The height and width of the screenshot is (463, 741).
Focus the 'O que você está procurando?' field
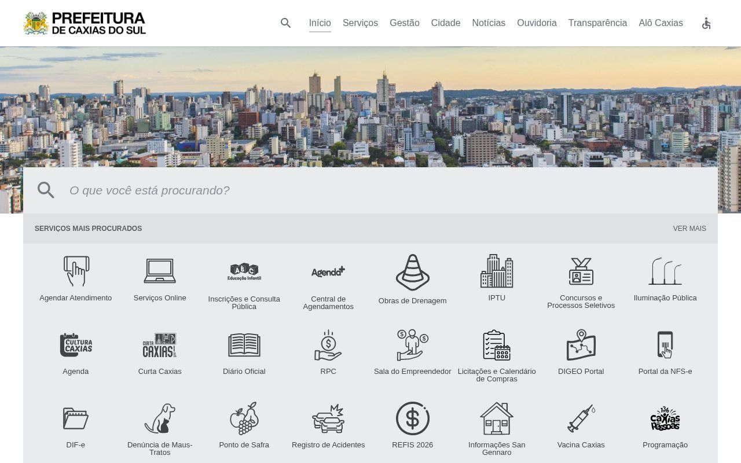pyautogui.click(x=388, y=190)
